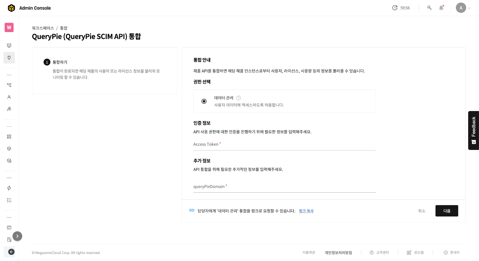Select the plug integration sidebar icon
The image size is (479, 261).
(9, 58)
